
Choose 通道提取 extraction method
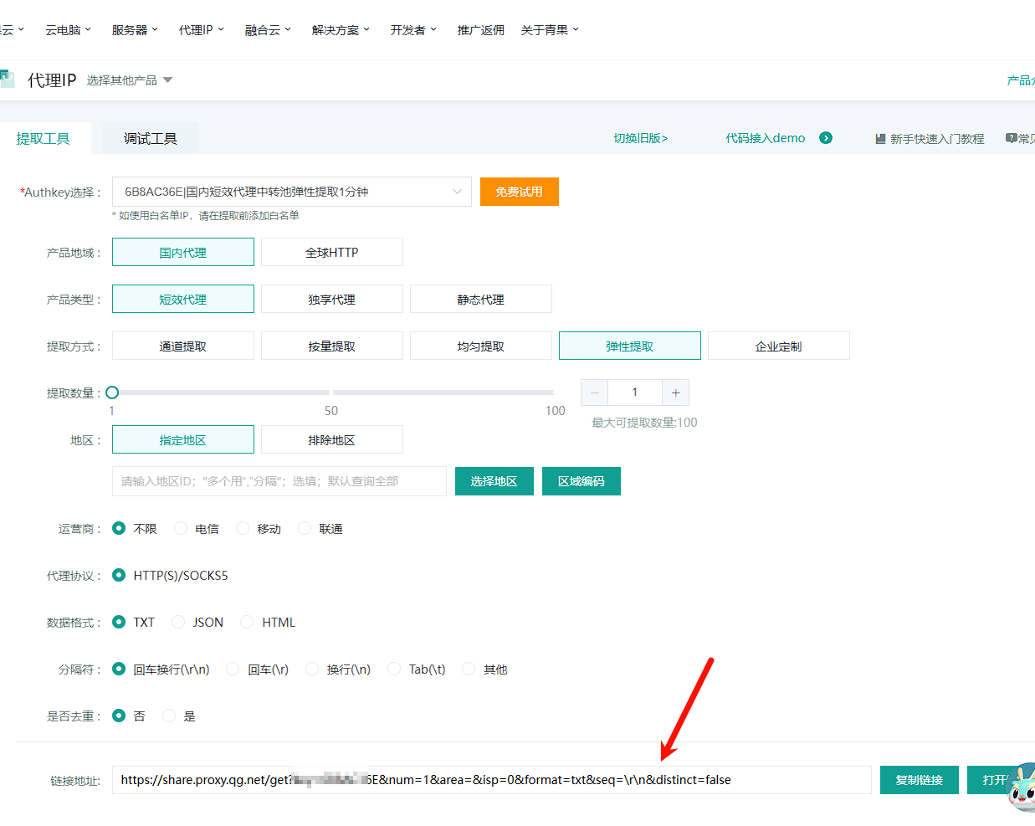183,346
